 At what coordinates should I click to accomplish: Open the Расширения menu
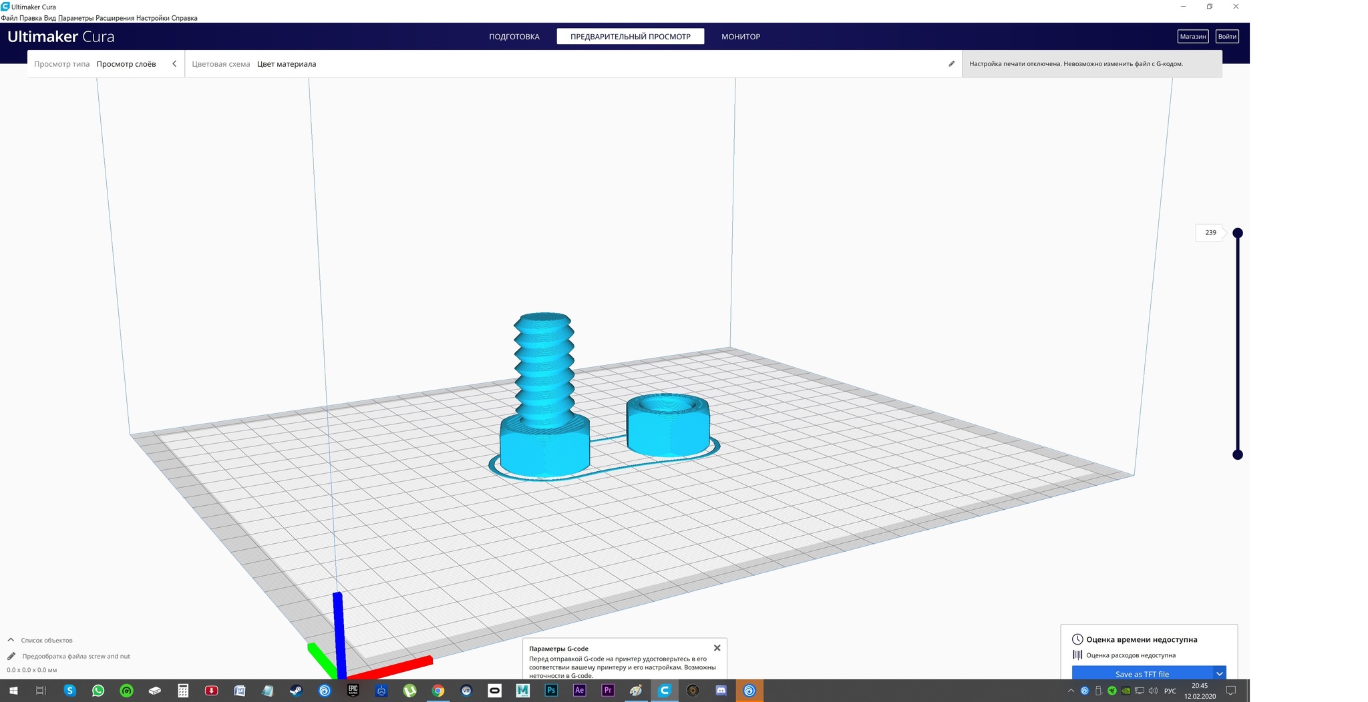click(x=115, y=18)
